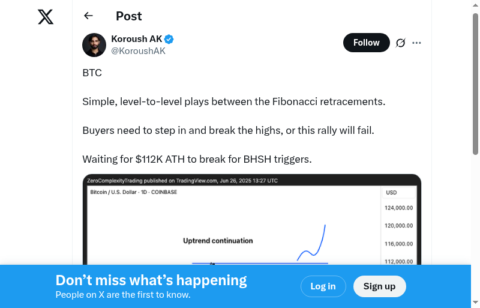The image size is (480, 308).
Task: Click the "Uptrend continuation" chart label
Action: [x=218, y=241]
